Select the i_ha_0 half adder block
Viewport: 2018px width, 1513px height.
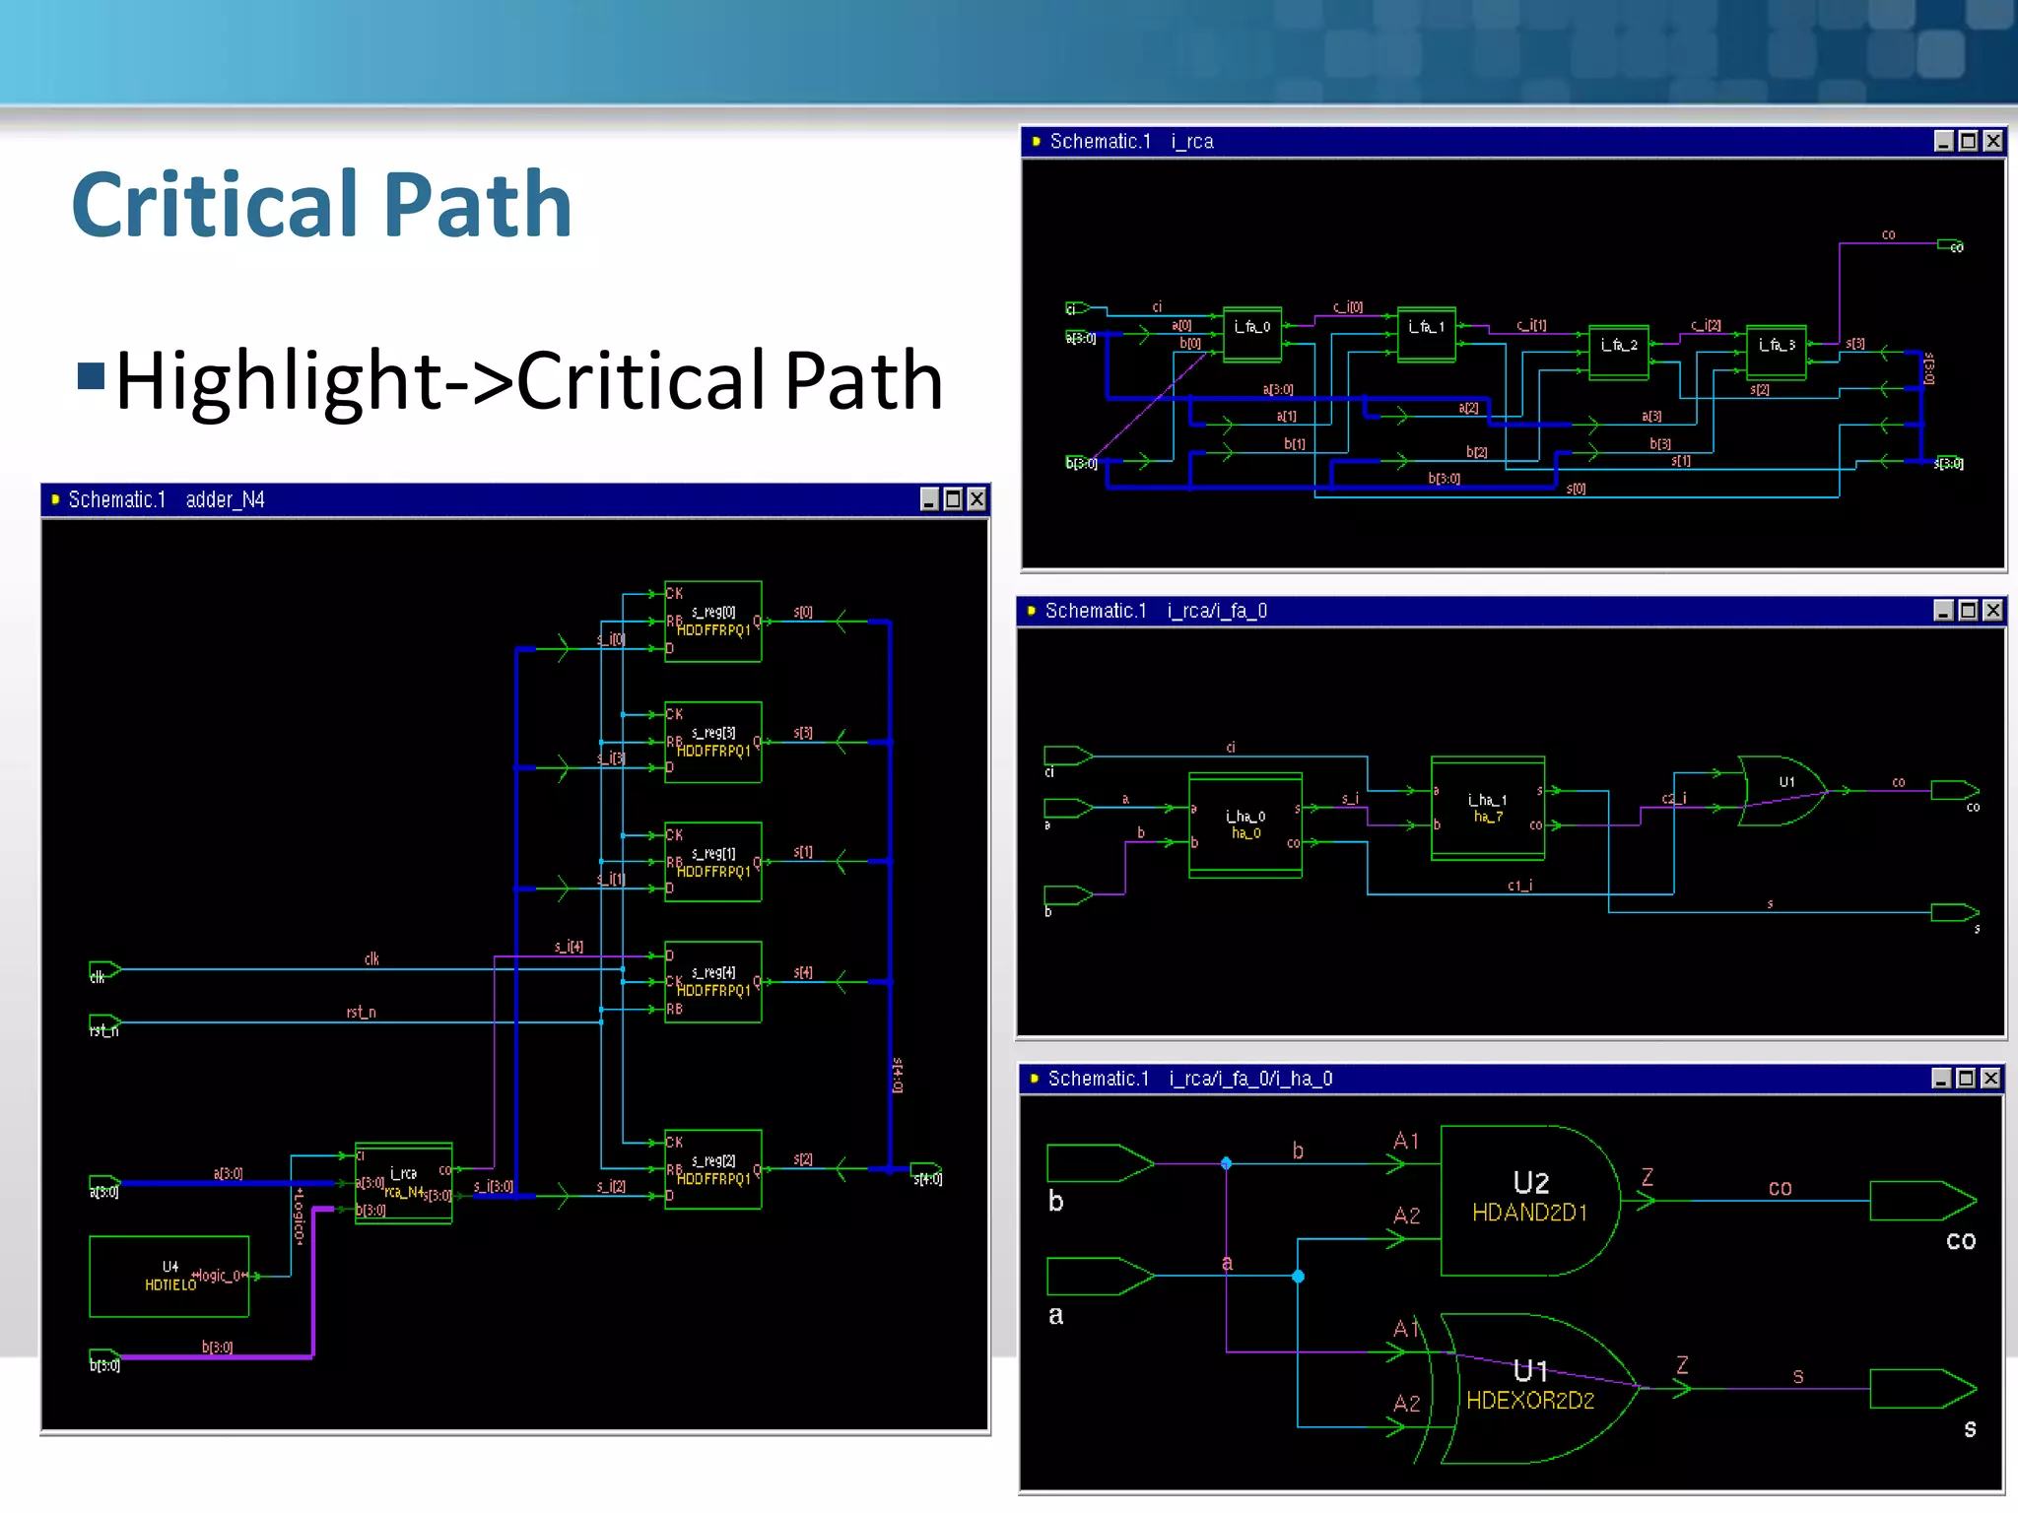point(1244,825)
